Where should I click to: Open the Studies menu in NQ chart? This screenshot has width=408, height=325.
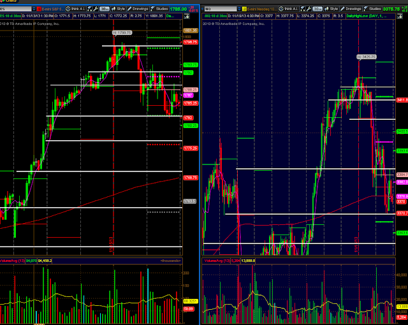click(x=372, y=9)
